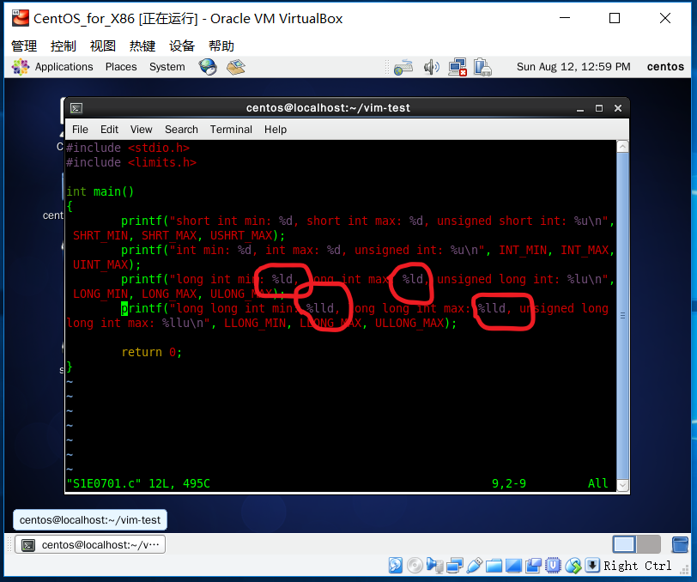This screenshot has height=582, width=697.
Task: Click the terminal title centos@localhost:~/vim-test
Action: [x=328, y=108]
